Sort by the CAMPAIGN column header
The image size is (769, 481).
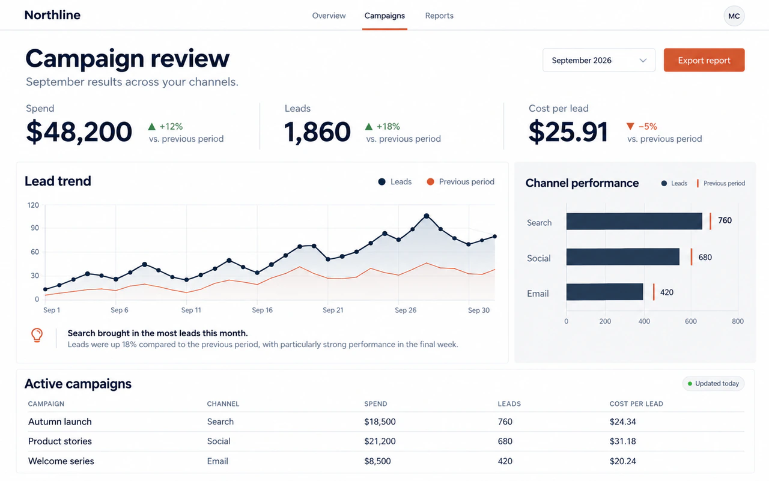click(x=46, y=404)
